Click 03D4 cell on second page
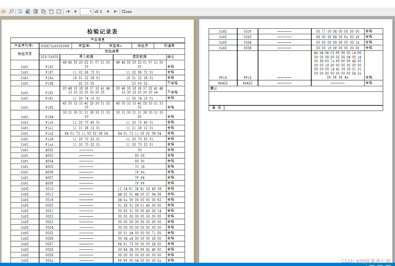Screen dimensions: 395x266 [247, 43]
